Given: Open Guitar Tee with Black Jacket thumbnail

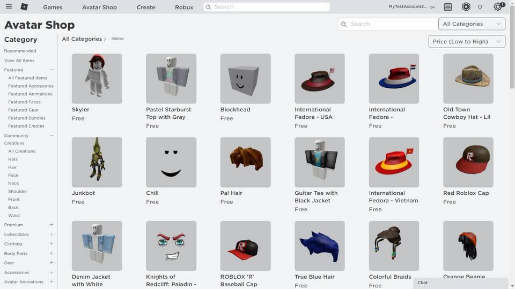Looking at the screenshot, I should coord(320,162).
